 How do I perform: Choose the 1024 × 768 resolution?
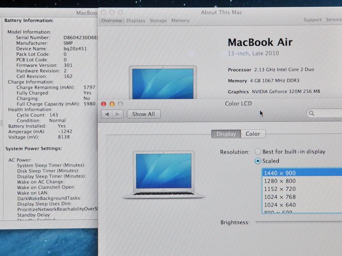(x=302, y=197)
